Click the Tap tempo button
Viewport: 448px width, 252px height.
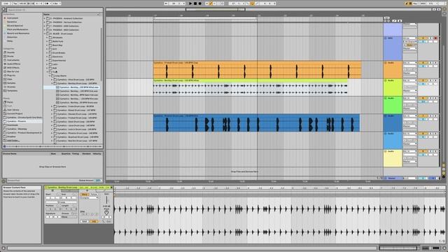point(15,3)
